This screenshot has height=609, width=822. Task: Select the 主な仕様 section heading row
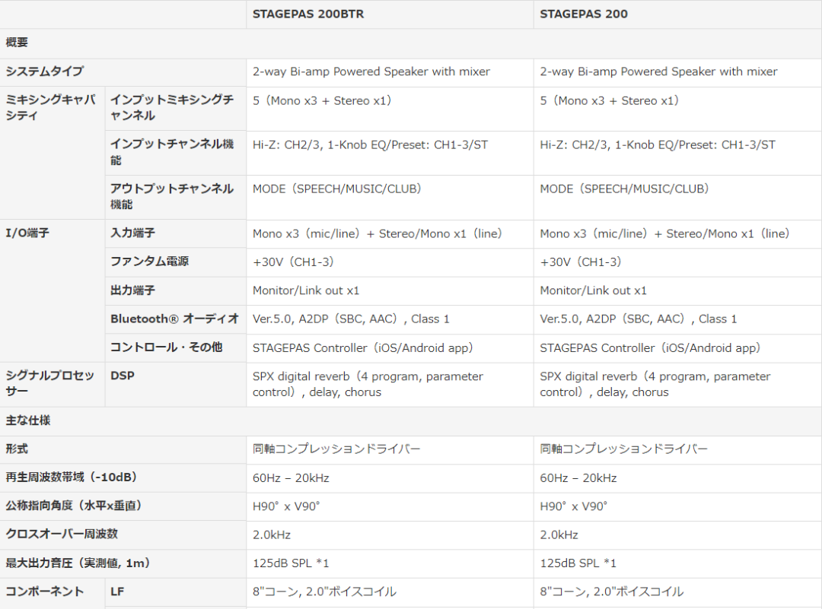tap(411, 421)
